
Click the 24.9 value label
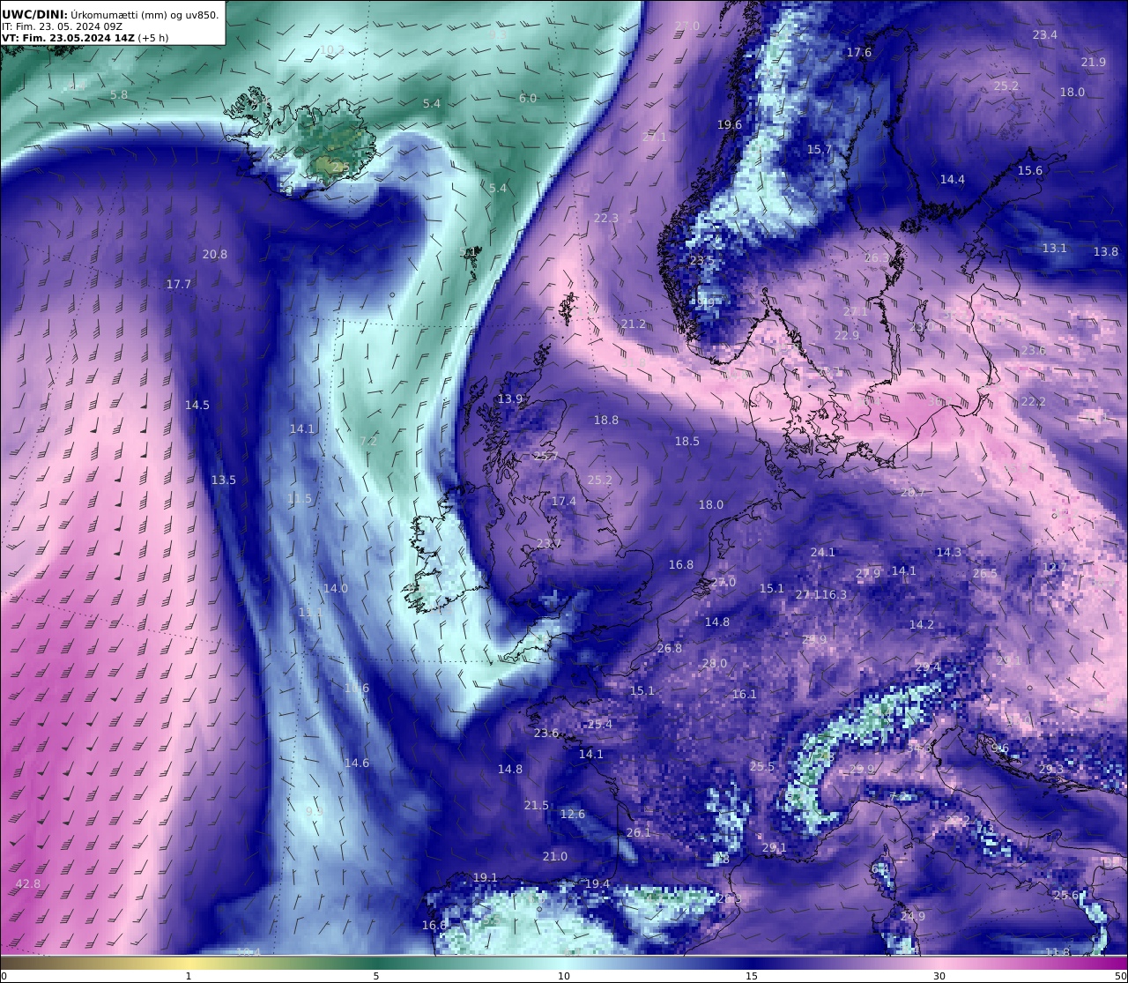[x=913, y=916]
